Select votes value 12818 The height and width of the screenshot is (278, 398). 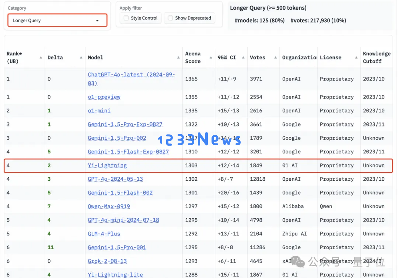[257, 179]
